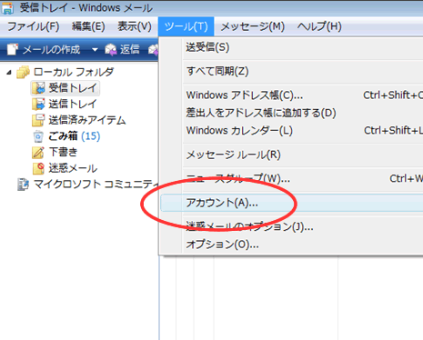
Task: Click the reply envelope icon beside 返信
Action: 111,50
